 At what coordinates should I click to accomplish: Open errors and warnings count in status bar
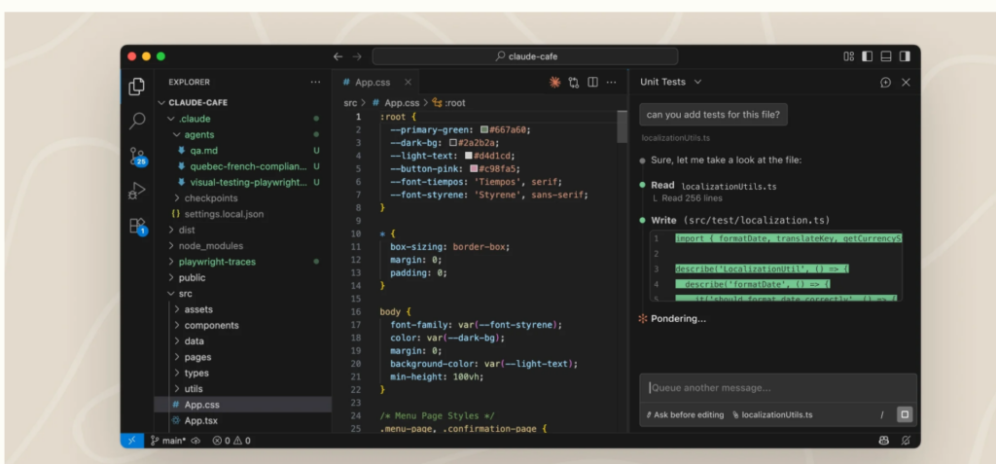point(231,441)
